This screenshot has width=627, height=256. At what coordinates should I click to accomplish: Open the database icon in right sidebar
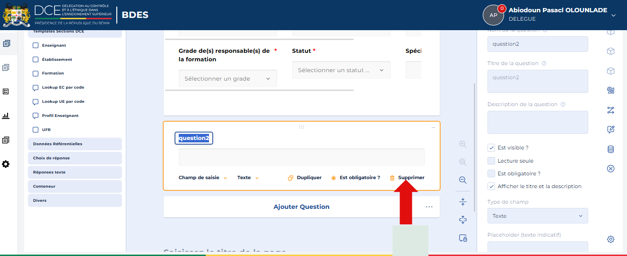pos(610,149)
